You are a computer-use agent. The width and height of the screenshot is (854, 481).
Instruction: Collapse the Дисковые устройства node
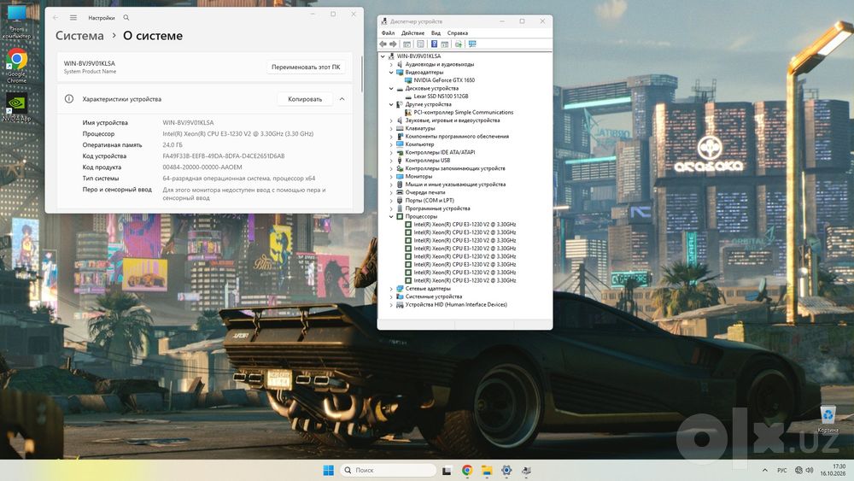[x=391, y=88]
